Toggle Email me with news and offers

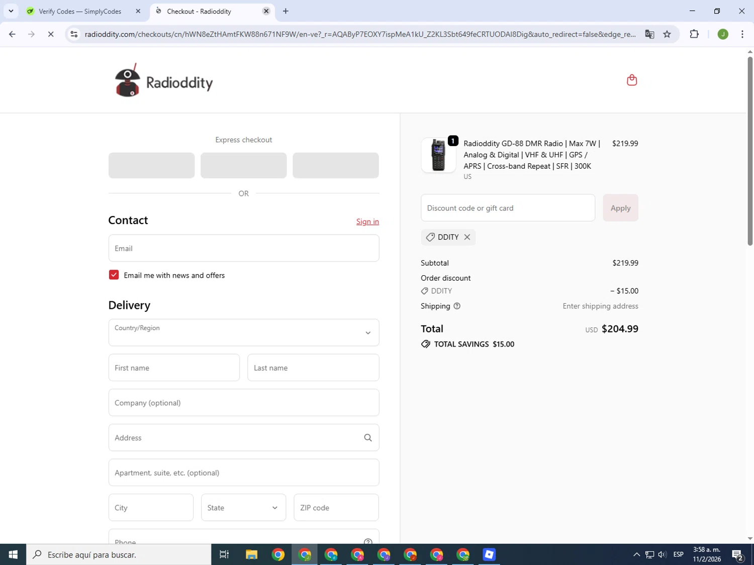114,275
